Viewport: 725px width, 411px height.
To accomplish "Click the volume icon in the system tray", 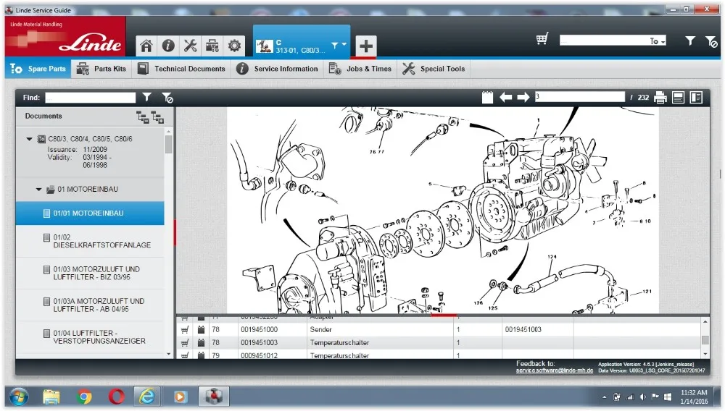I will coord(642,397).
